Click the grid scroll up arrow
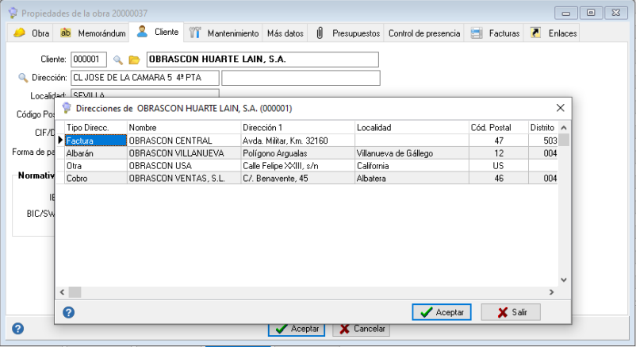 click(564, 128)
